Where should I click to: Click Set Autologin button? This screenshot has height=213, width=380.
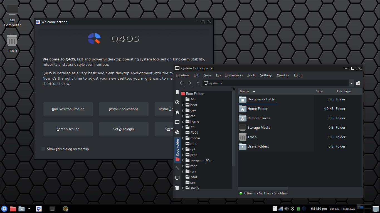(x=124, y=129)
